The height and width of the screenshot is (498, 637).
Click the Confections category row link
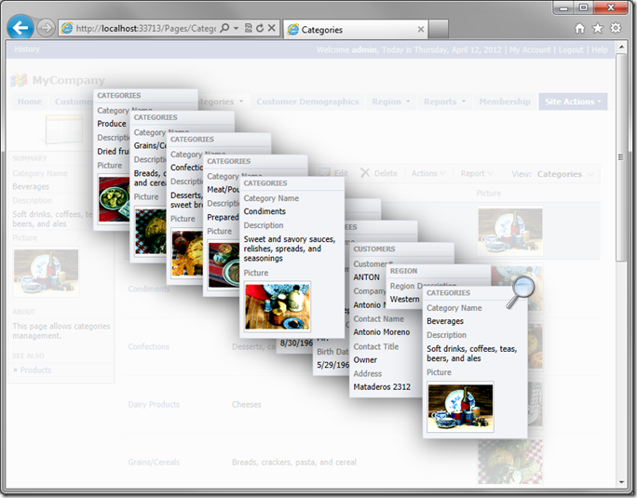(149, 346)
